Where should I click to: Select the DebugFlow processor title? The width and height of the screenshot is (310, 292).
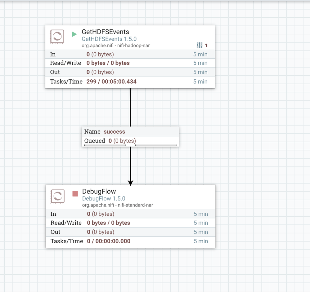pos(99,191)
